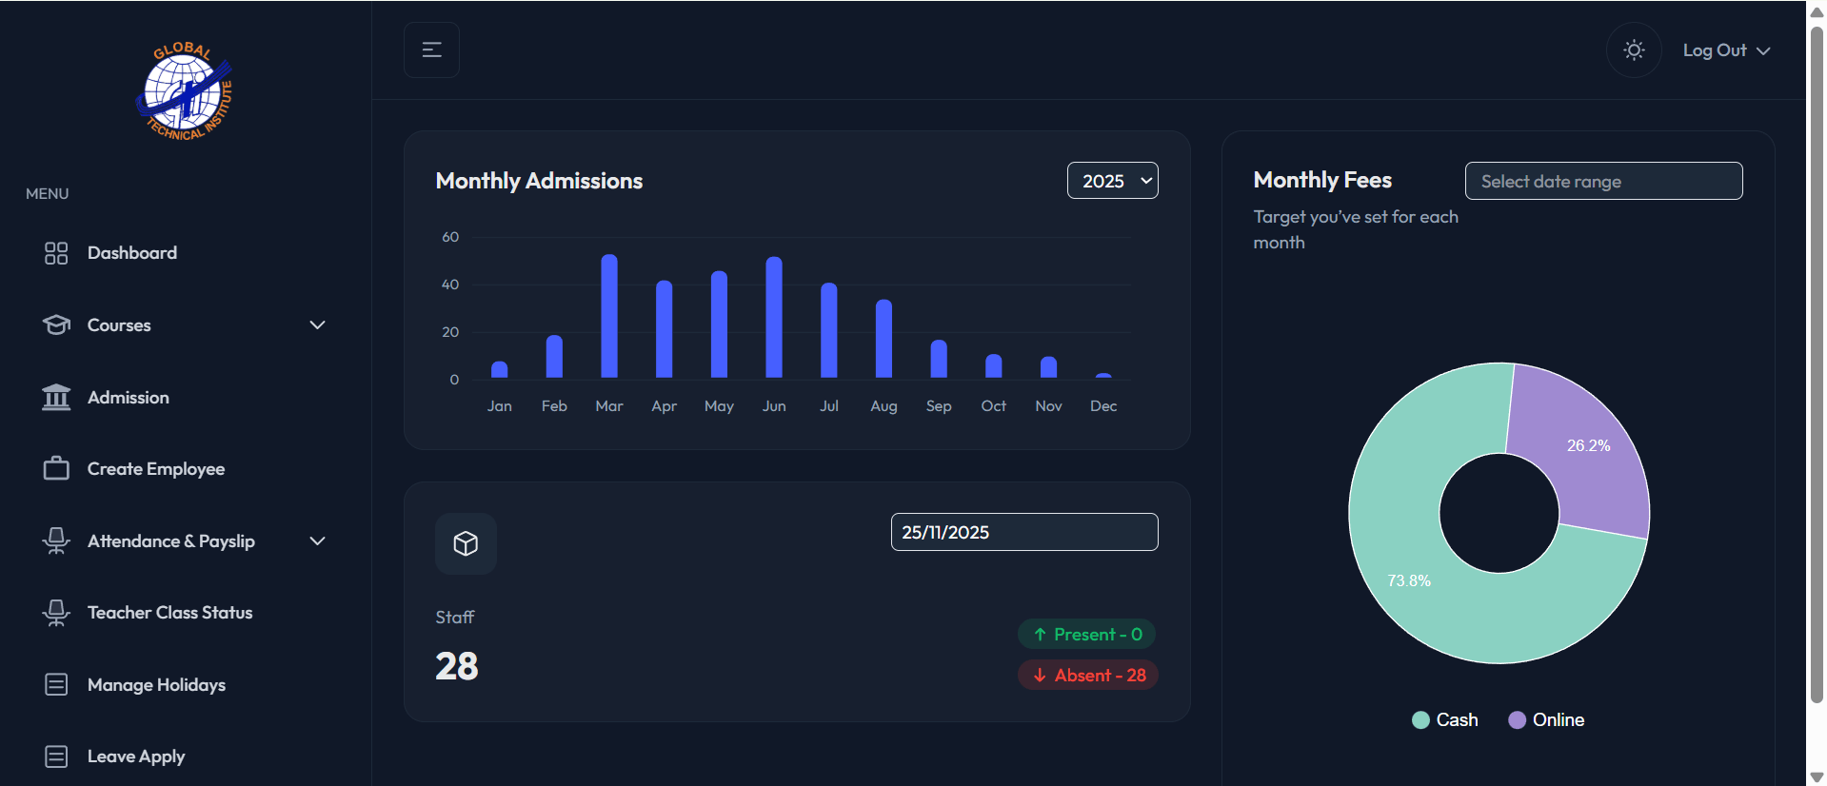Image resolution: width=1827 pixels, height=786 pixels.
Task: Click the purple Online legend swatch
Action: point(1518,720)
